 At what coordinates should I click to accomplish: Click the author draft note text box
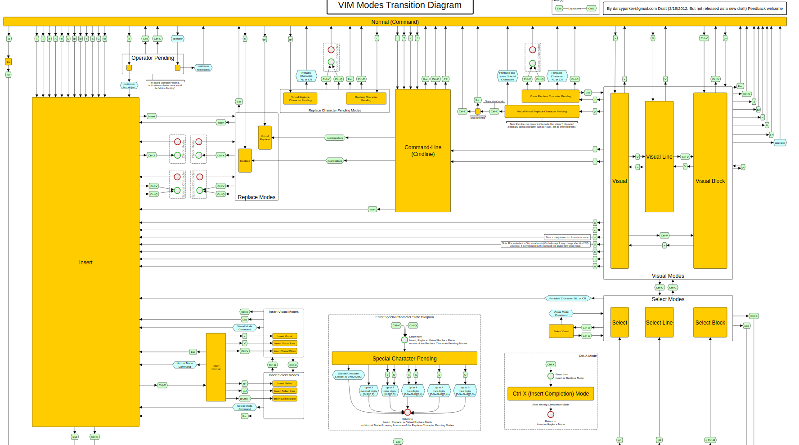(695, 9)
